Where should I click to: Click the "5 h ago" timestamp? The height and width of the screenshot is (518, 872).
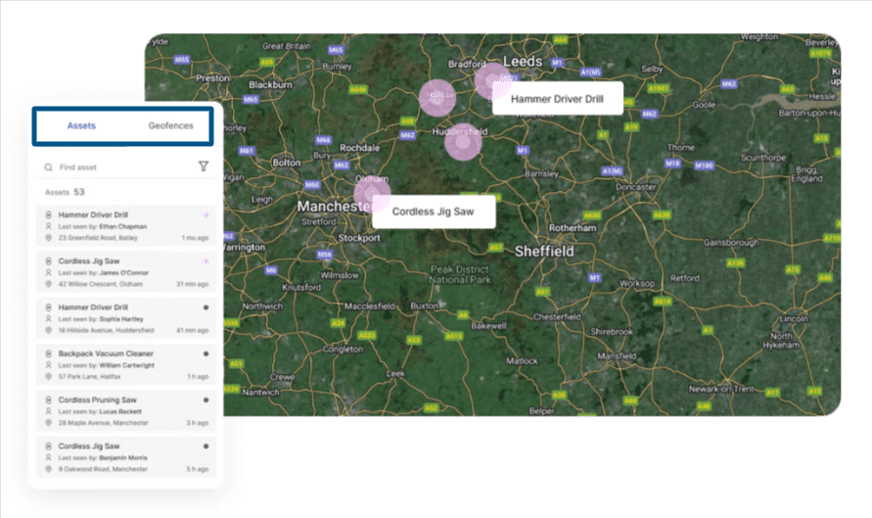pos(198,468)
